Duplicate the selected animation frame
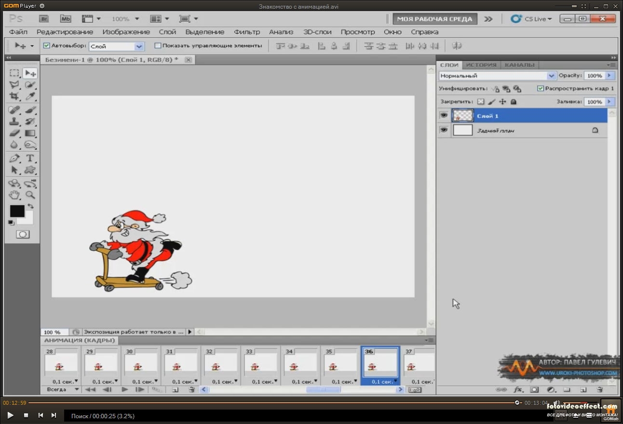Screen dimensions: 623x424 (175, 389)
